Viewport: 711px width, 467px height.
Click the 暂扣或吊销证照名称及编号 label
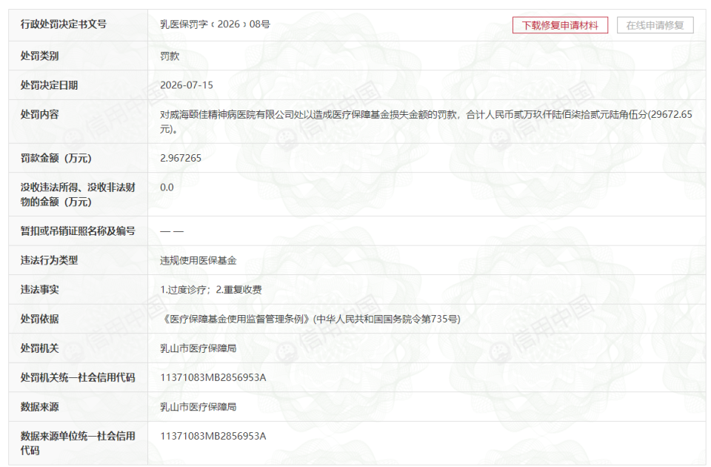(x=78, y=231)
